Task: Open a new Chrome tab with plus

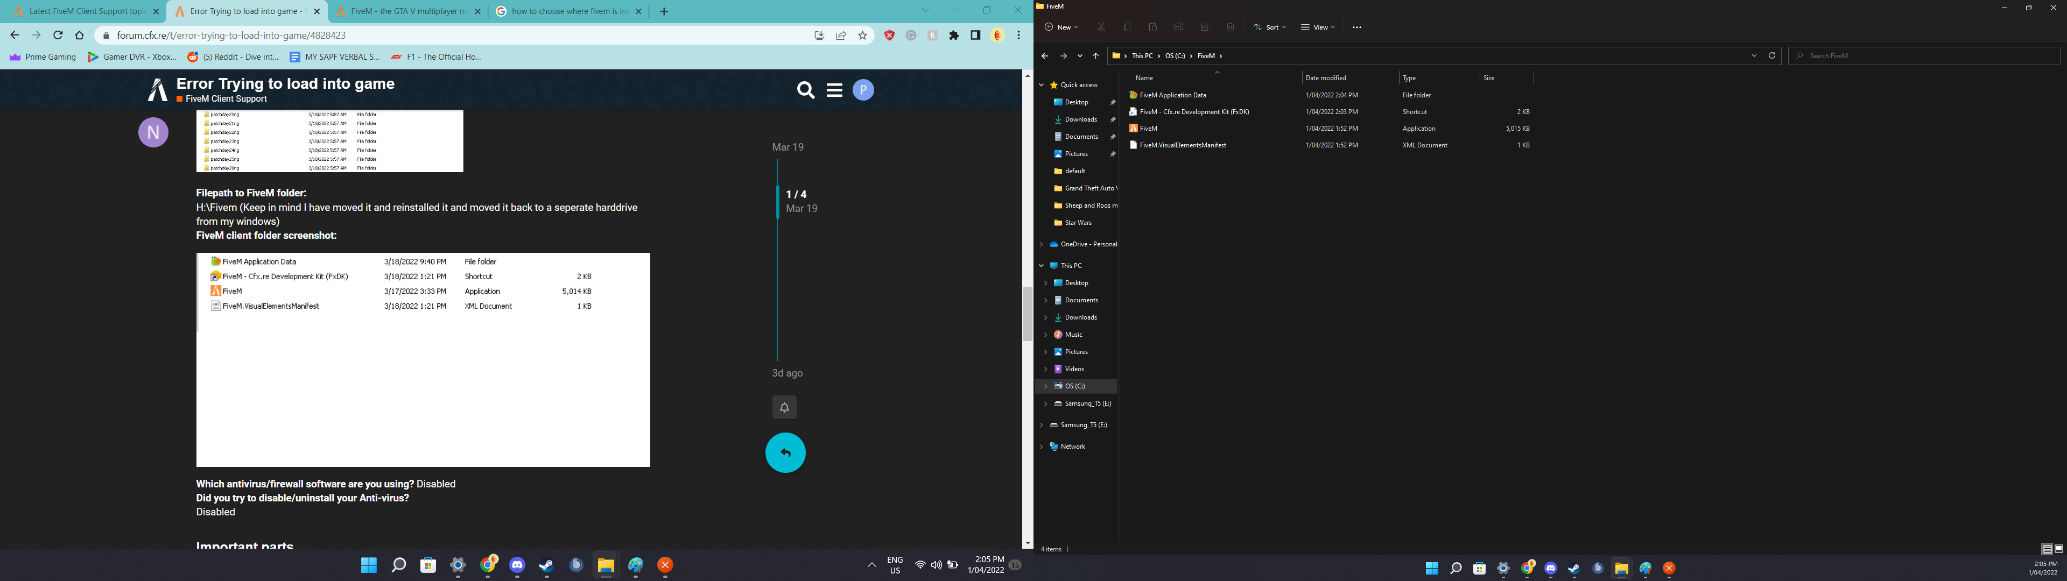Action: 664,11
